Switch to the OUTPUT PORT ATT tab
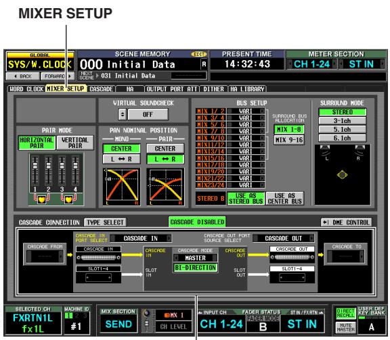 (x=172, y=89)
